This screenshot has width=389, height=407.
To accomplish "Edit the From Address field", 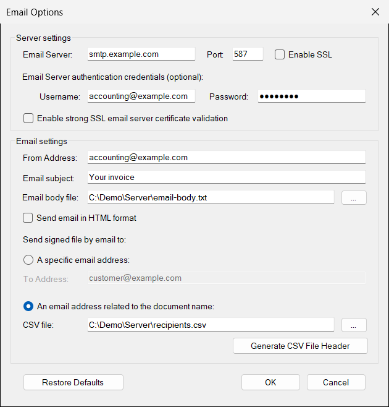I will tap(227, 157).
